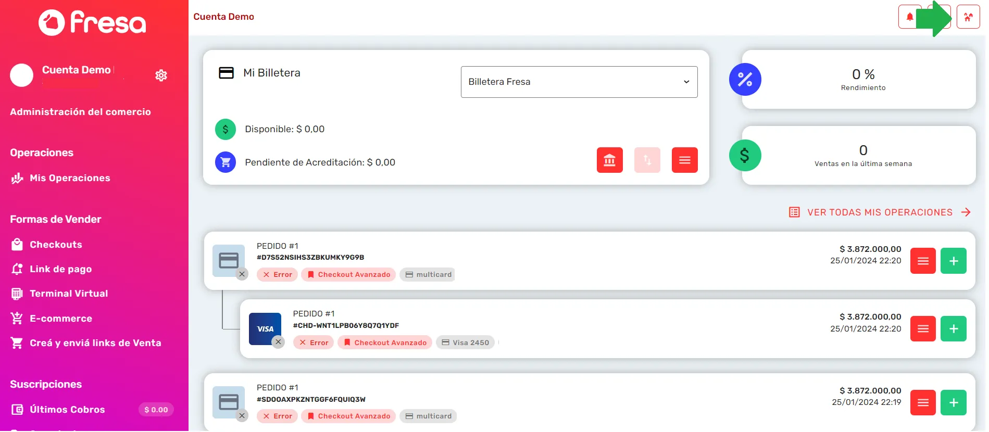Click the $ 0.00 badge beside Últimos Cobros
The width and height of the screenshot is (989, 432).
(x=156, y=410)
